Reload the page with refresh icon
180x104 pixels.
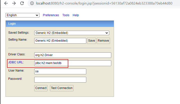[22, 3]
